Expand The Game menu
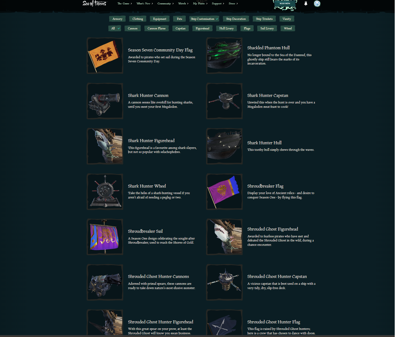 124,4
